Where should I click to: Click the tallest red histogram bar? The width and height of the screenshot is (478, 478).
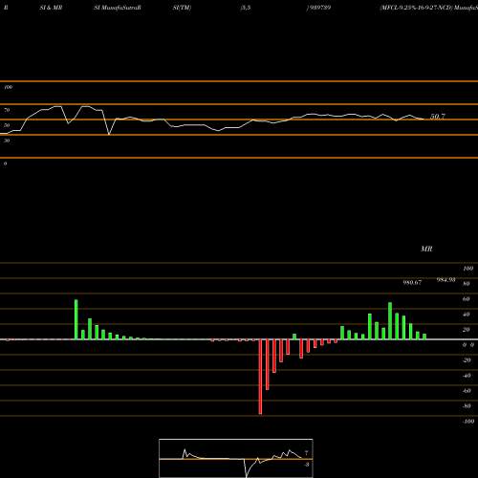260,377
